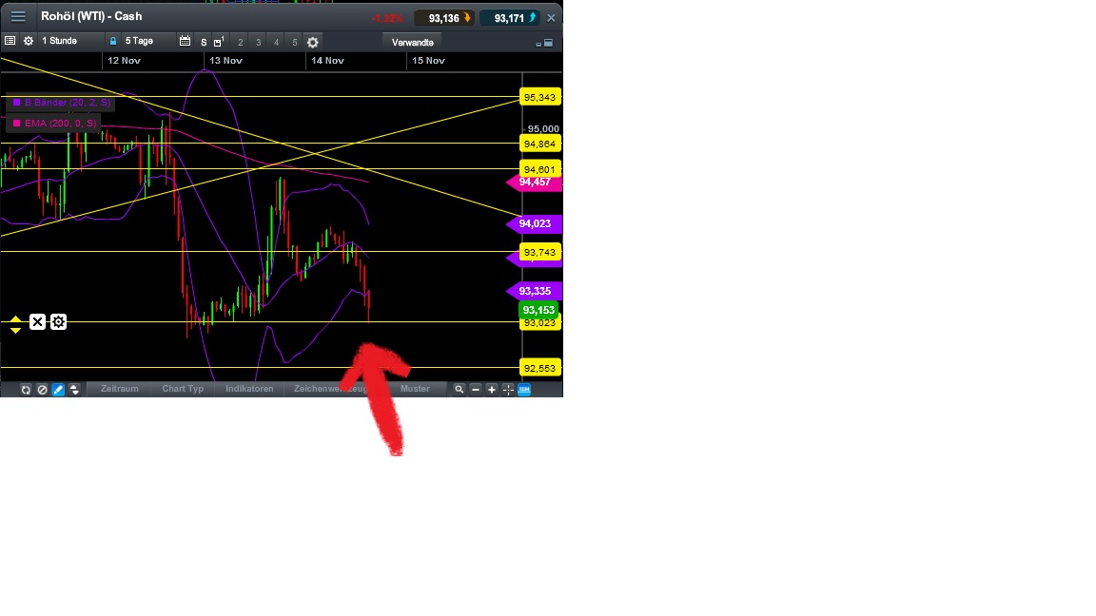
Task: Open the Zeitraum dropdown
Action: tap(118, 389)
